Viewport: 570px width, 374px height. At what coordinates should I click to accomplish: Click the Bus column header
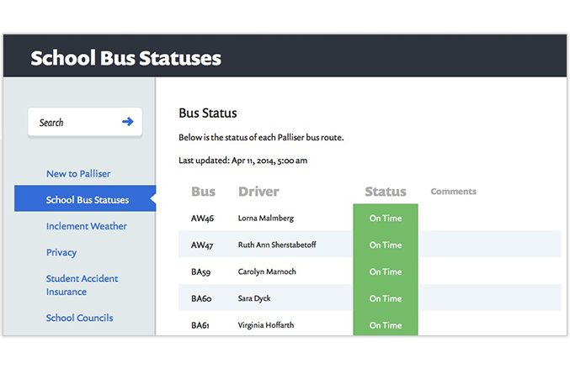pyautogui.click(x=203, y=192)
